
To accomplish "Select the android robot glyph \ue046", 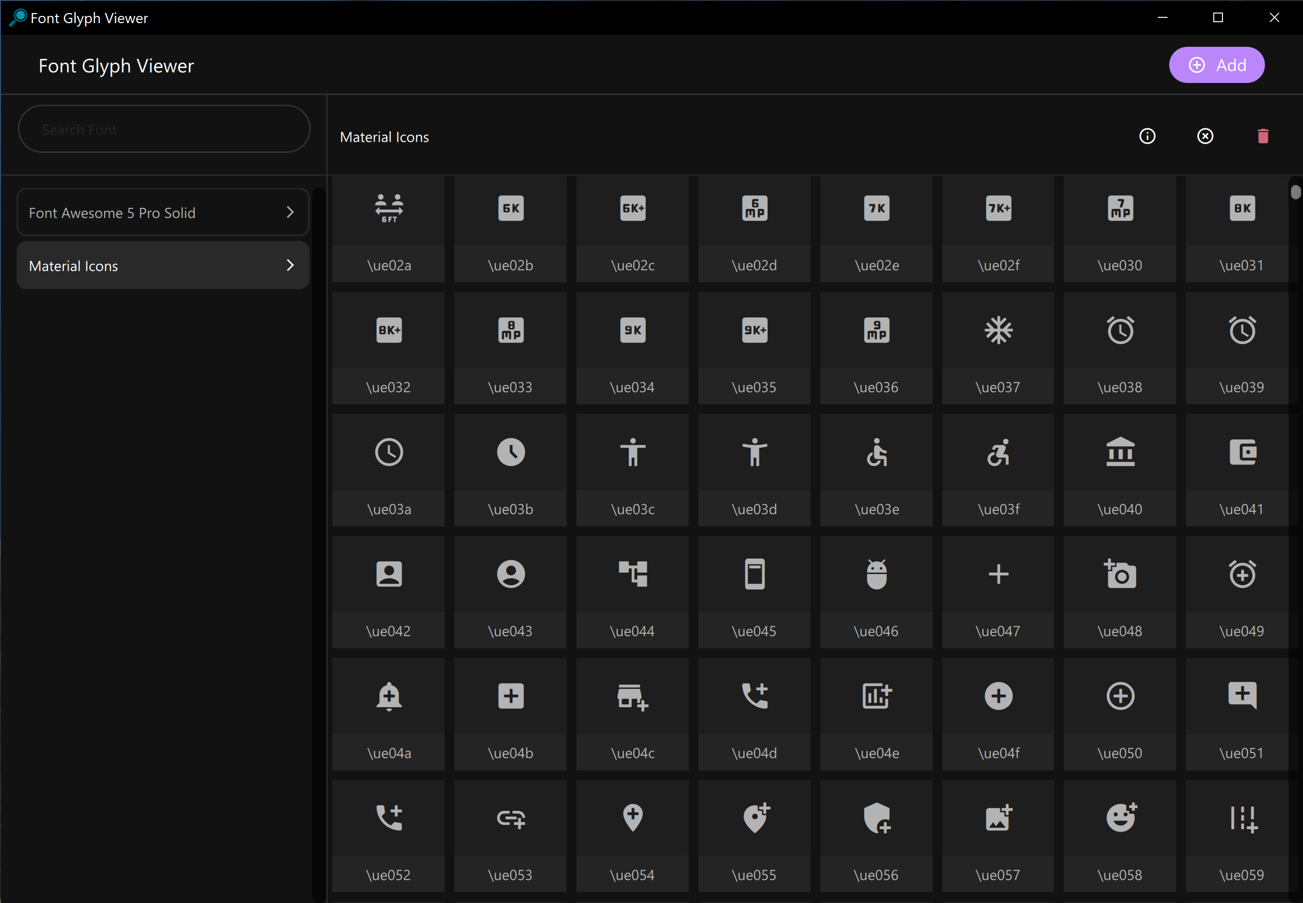I will tap(876, 575).
